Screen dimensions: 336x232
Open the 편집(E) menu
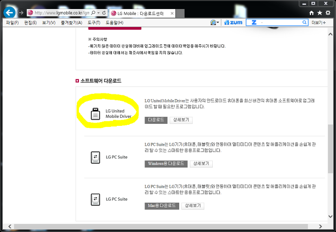[30, 23]
